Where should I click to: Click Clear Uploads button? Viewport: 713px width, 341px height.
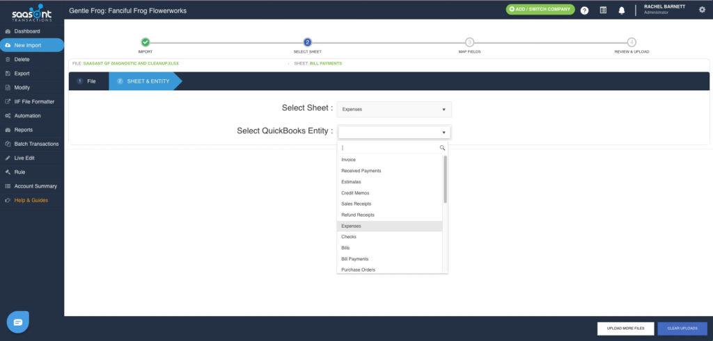coord(682,328)
